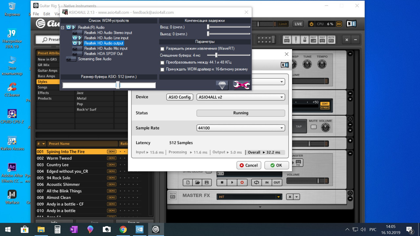420x236 pixels.
Task: Click the open folder icon in tape deck
Action: [x=197, y=183]
